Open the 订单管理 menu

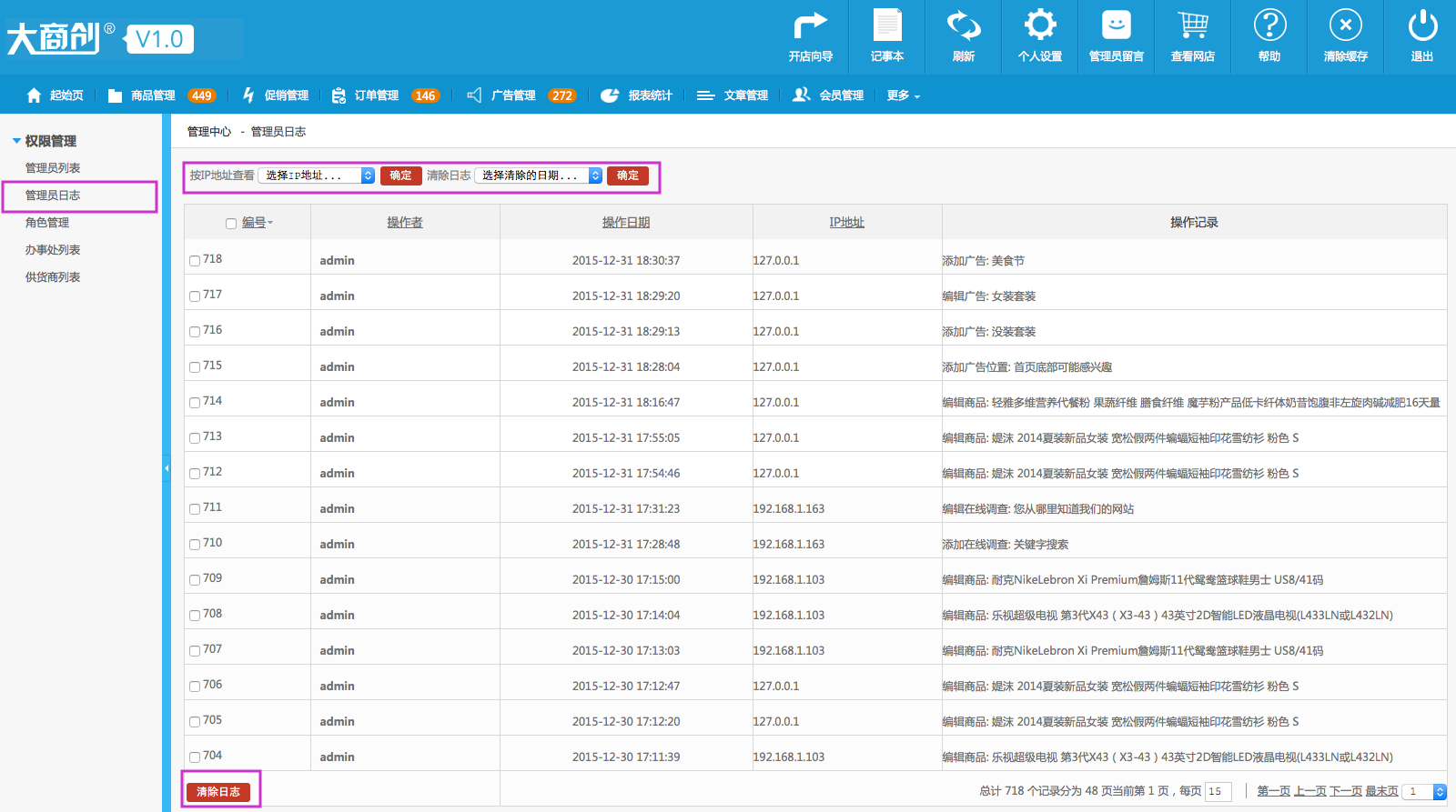point(377,95)
